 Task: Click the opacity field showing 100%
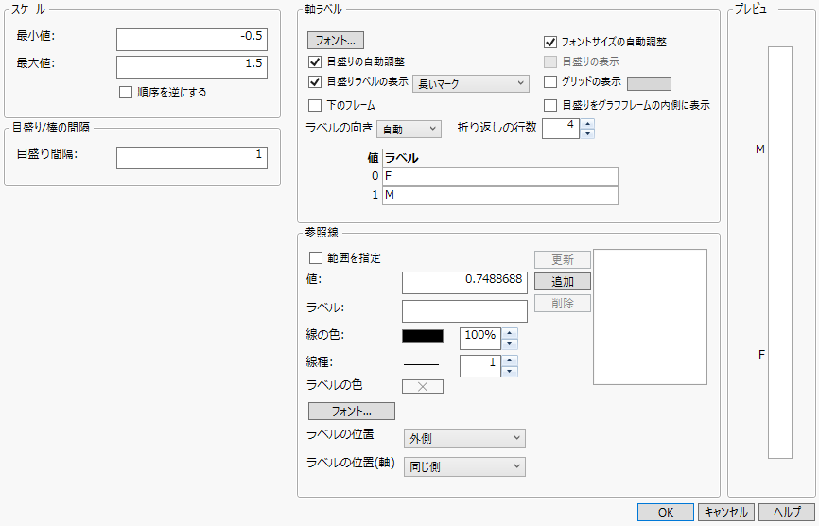point(480,339)
